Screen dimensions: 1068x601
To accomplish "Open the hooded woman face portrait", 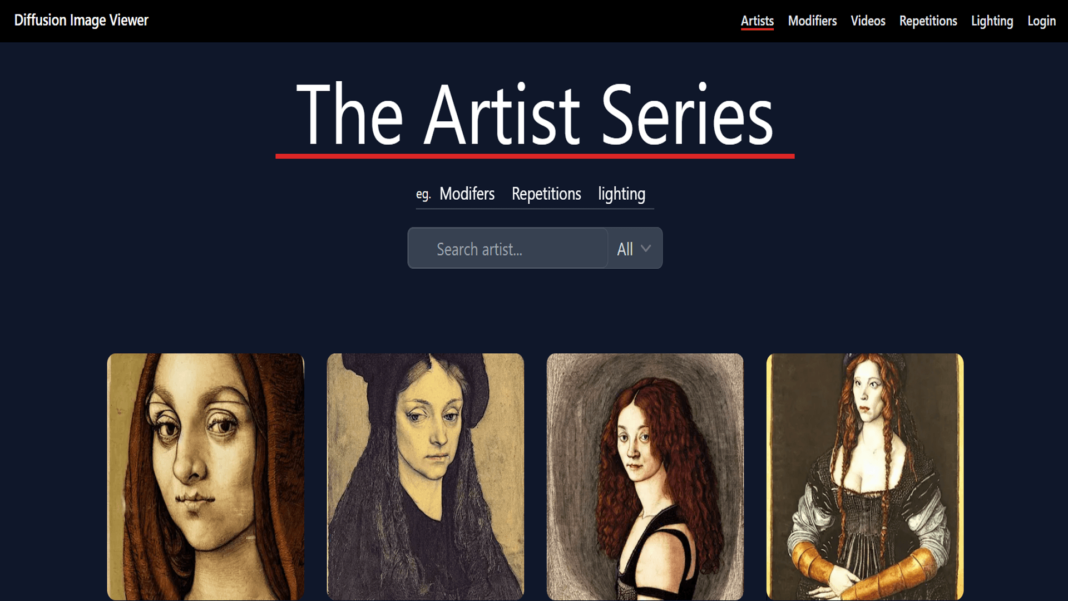I will [206, 477].
